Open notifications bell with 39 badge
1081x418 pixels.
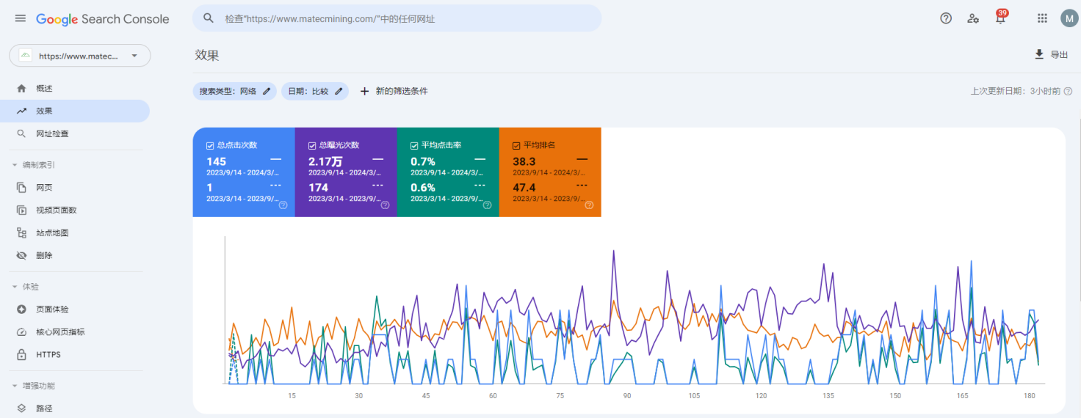coord(1001,18)
